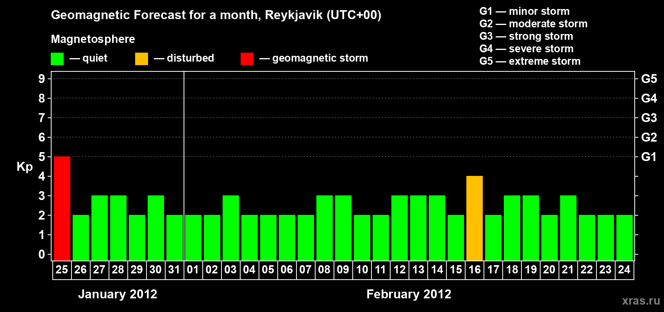Click the G3 strong storm legend text
Image resolution: width=664 pixels, height=312 pixels.
point(526,36)
